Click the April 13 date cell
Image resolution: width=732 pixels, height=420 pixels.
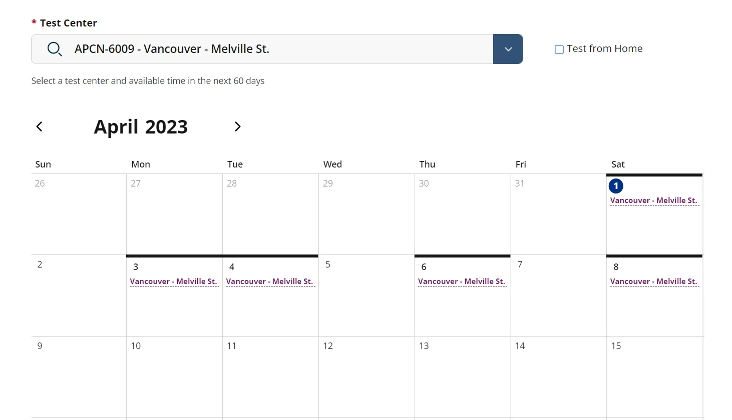tap(463, 376)
